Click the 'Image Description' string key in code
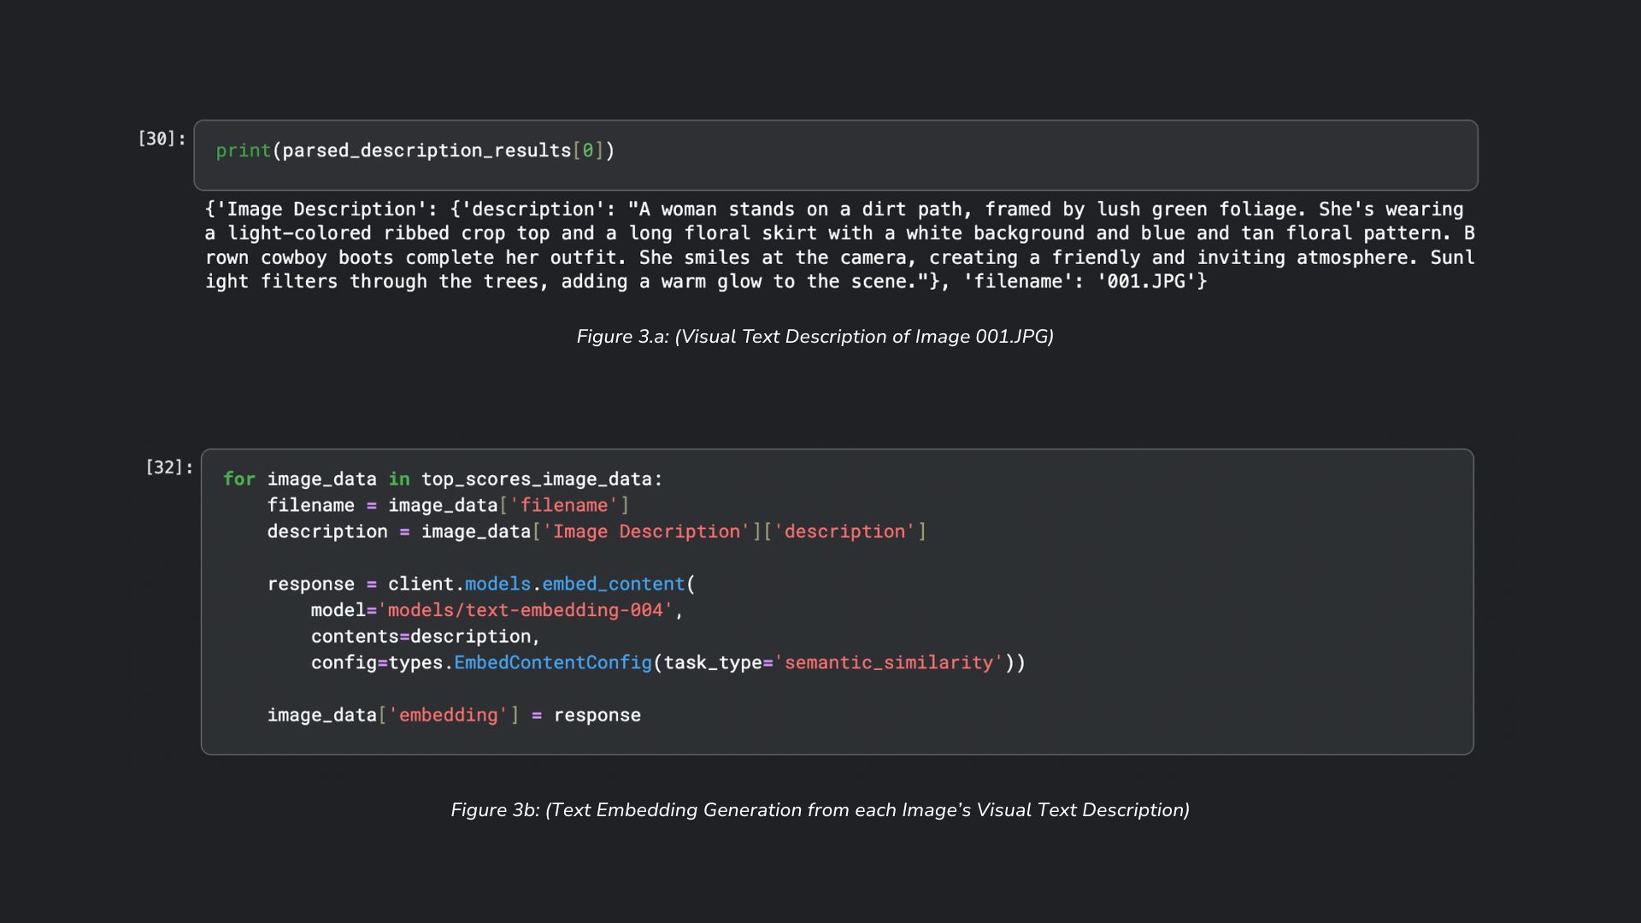 click(645, 532)
